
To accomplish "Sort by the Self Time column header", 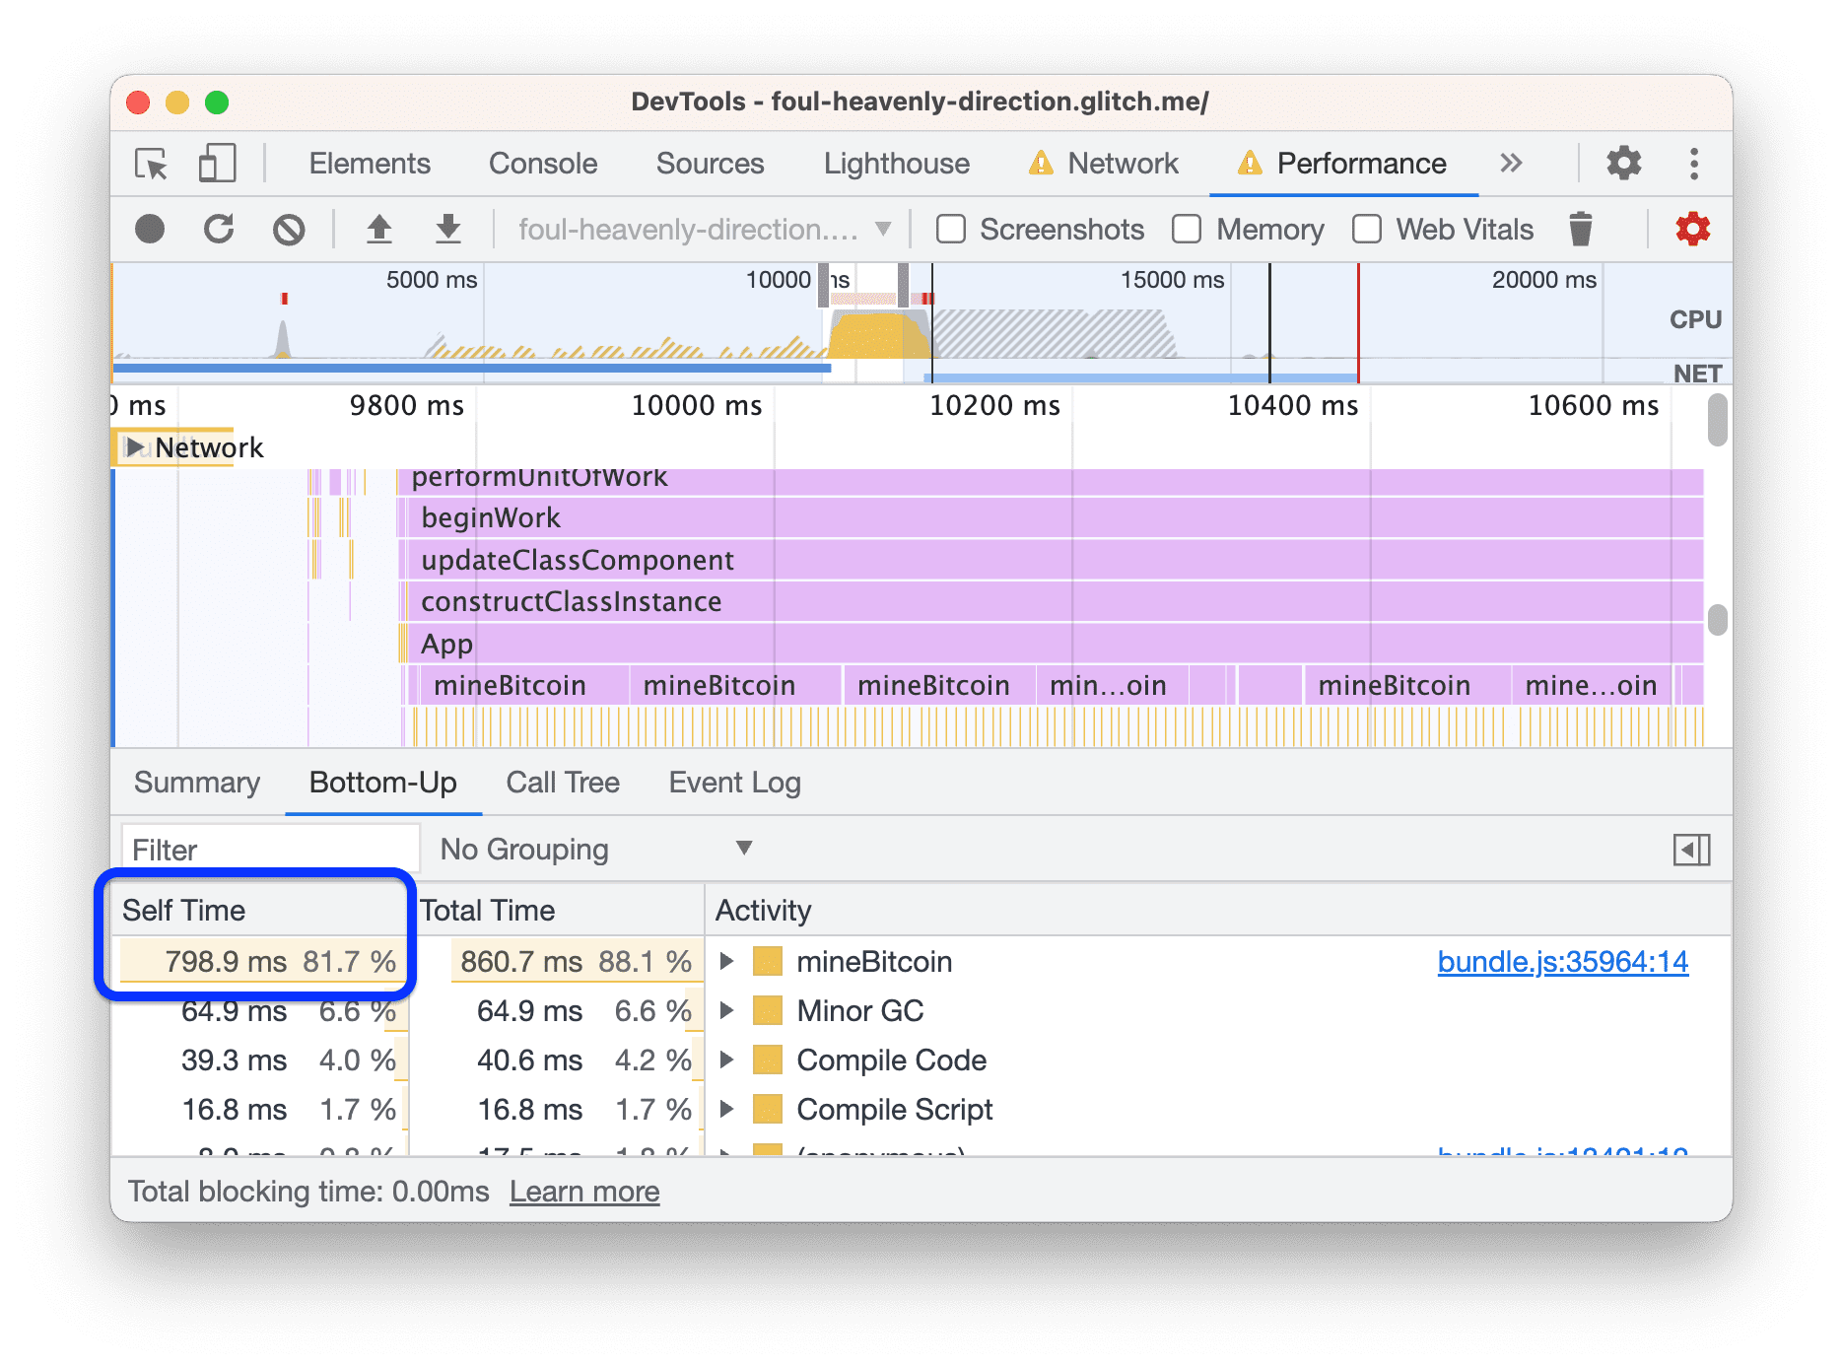I will [x=260, y=910].
